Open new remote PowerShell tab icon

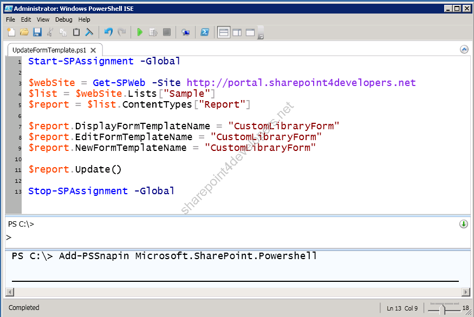pos(185,32)
